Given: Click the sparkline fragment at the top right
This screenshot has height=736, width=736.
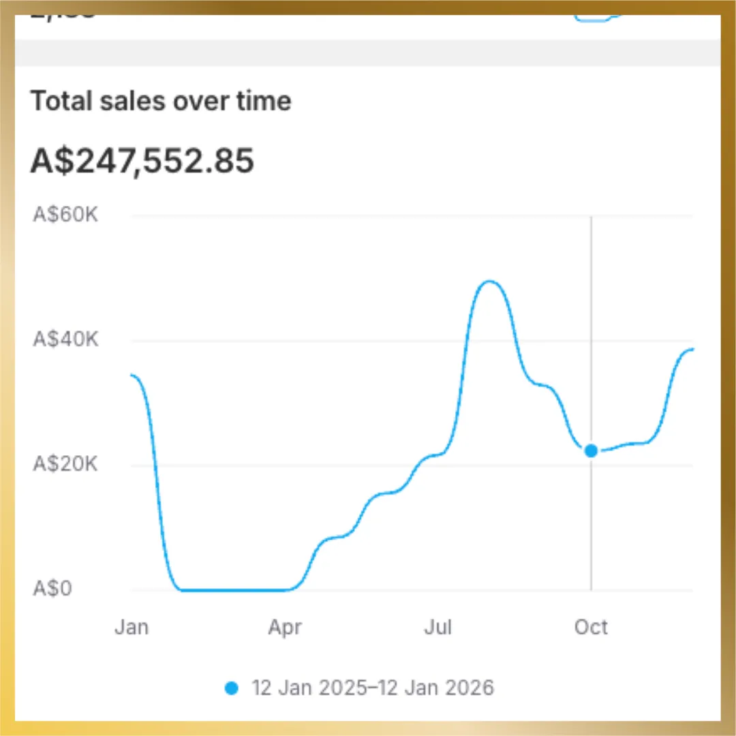Looking at the screenshot, I should pyautogui.click(x=598, y=18).
